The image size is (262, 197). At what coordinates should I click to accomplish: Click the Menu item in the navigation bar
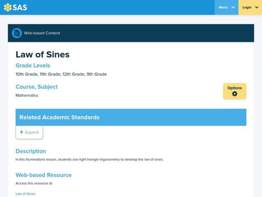(223, 7)
